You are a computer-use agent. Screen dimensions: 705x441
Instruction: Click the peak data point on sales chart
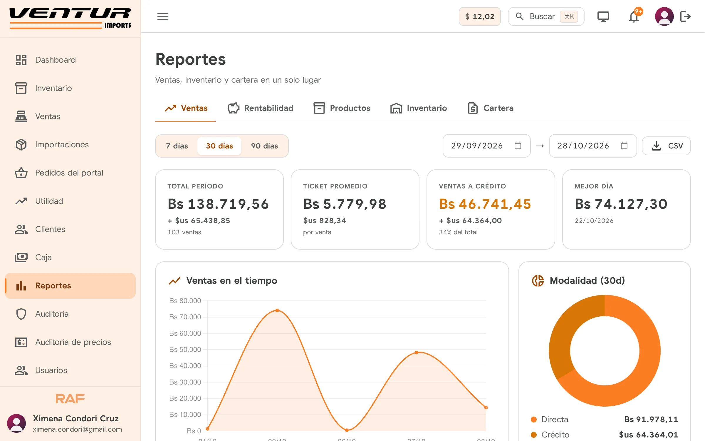click(x=277, y=310)
